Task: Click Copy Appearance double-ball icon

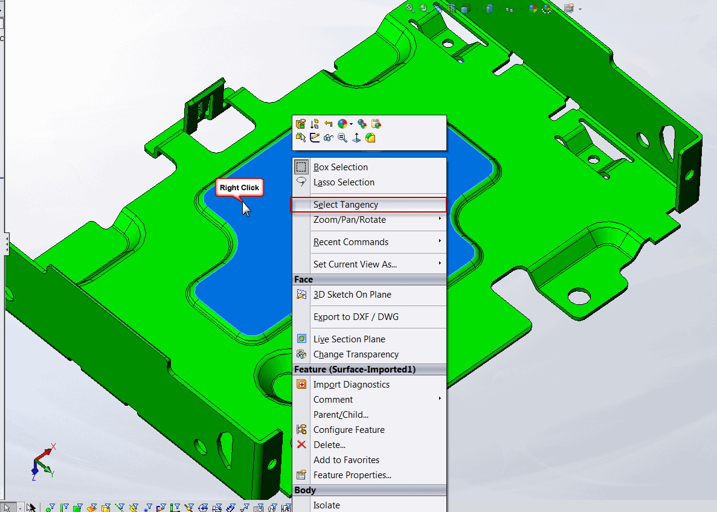Action: coord(362,124)
